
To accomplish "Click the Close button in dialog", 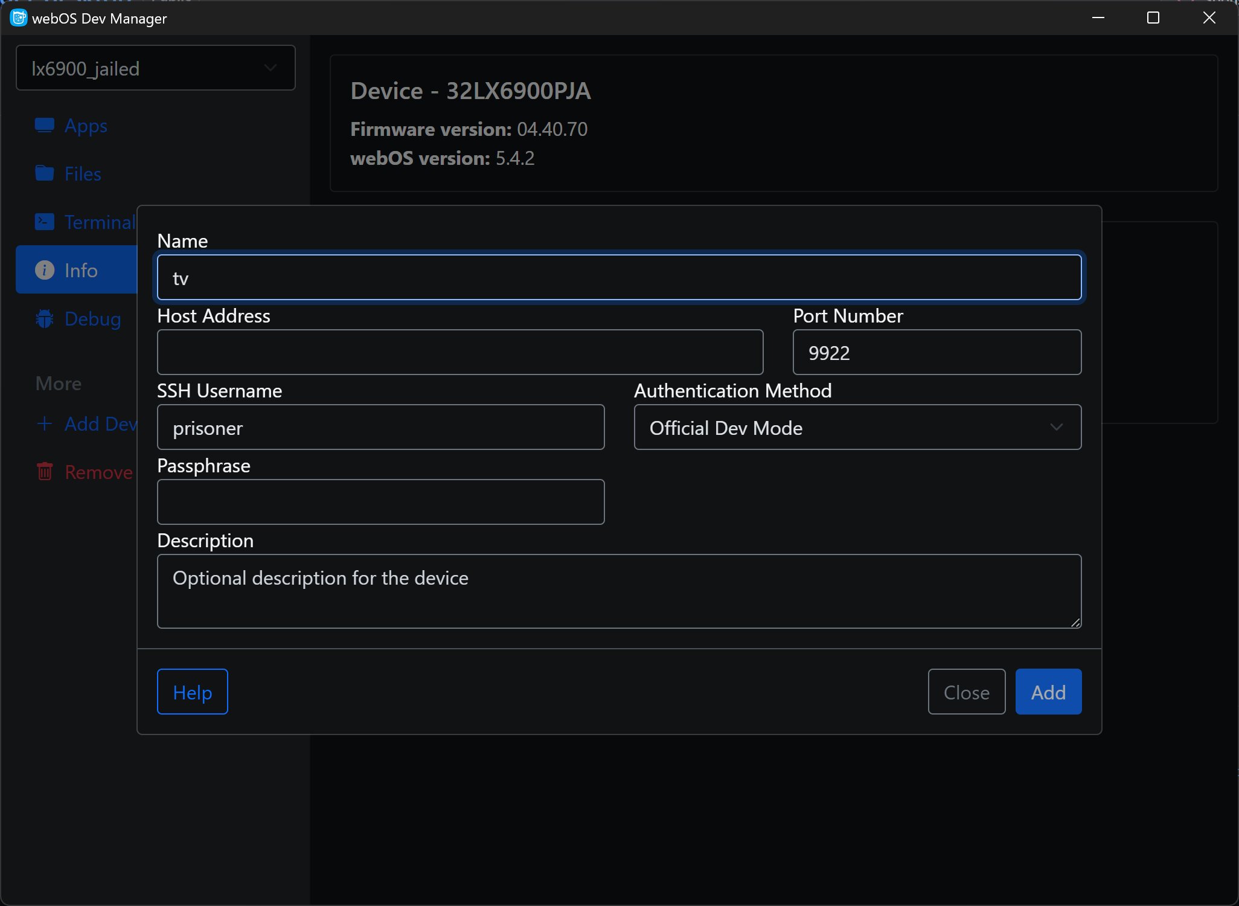I will coord(966,692).
